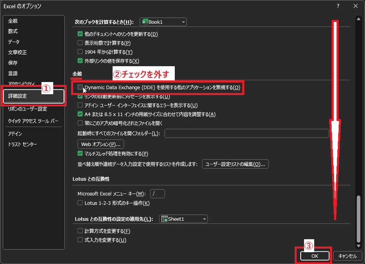365x264 pixels.
Task: Disable マルチスレッド処理を有効にする checkbox
Action: pos(80,154)
